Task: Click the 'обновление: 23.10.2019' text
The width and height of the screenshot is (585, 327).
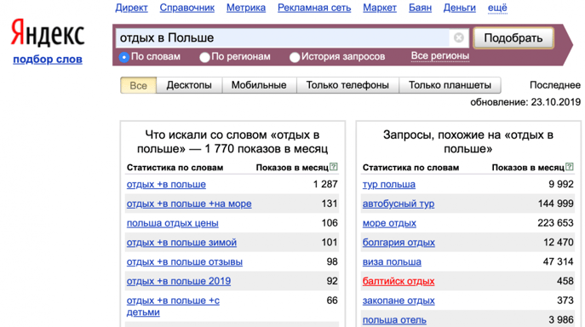Action: tap(525, 102)
